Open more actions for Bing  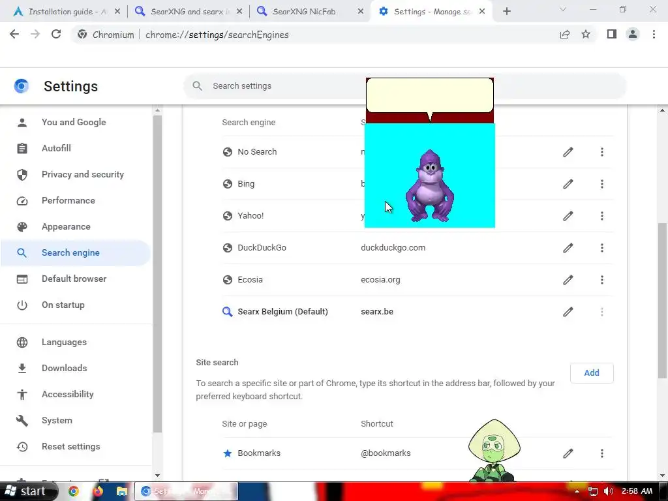click(x=602, y=184)
